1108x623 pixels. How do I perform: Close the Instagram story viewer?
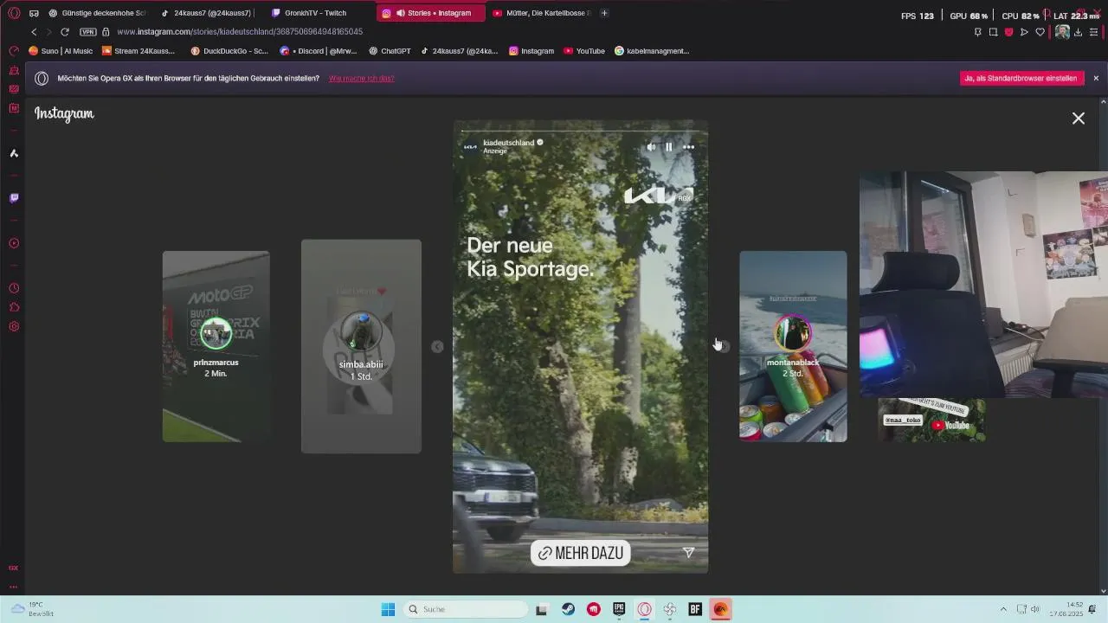(1078, 118)
